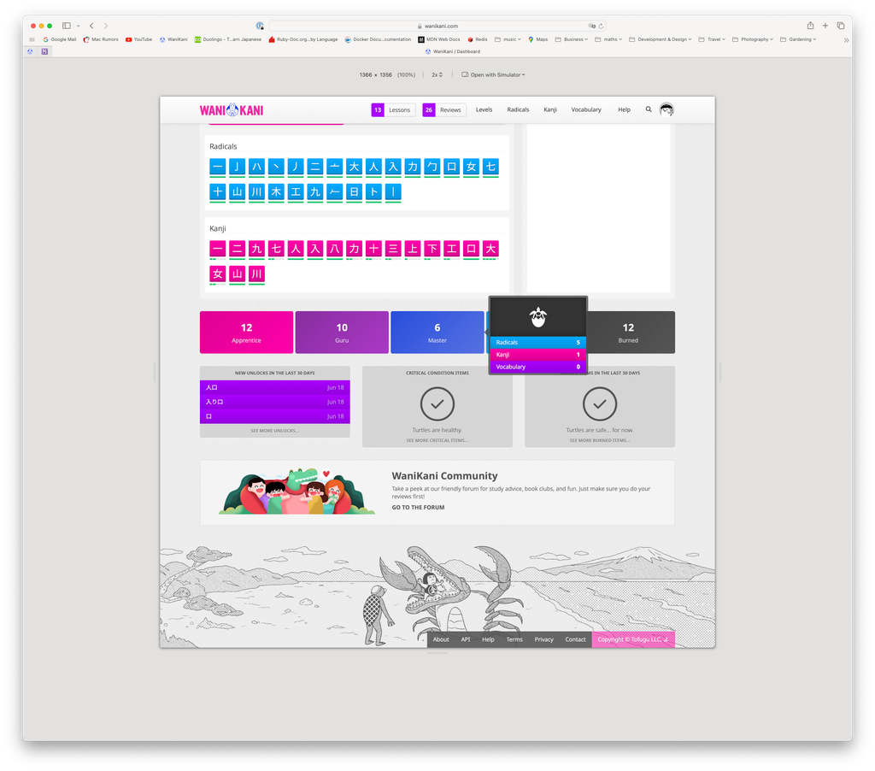875x771 pixels.
Task: Start the 26 Reviews button
Action: 444,110
